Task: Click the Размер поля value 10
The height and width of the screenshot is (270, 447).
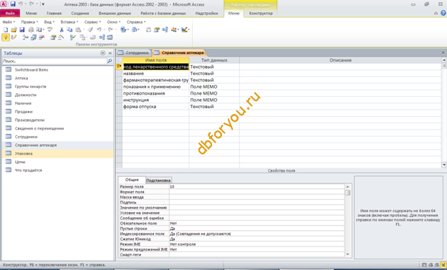Action: click(x=256, y=186)
